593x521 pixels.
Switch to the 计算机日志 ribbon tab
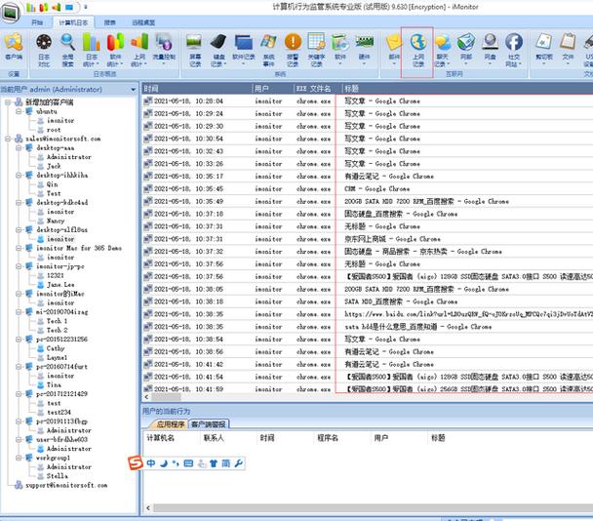pyautogui.click(x=73, y=22)
